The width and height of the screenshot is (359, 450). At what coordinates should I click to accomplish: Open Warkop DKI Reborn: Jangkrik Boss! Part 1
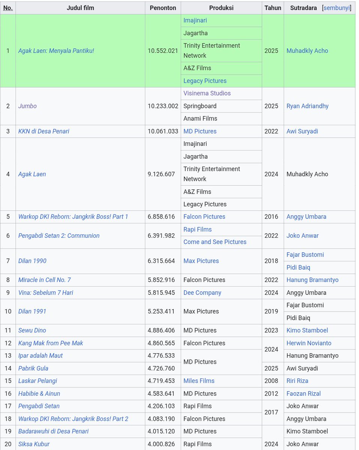point(73,217)
